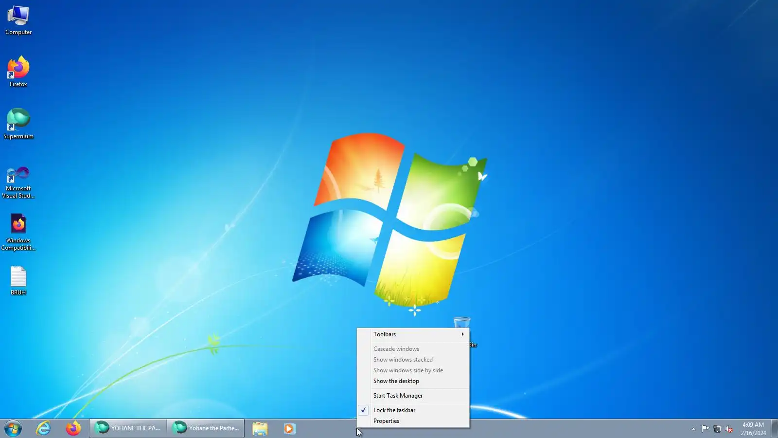778x438 pixels.
Task: Select the BRUH text file icon
Action: [x=18, y=281]
